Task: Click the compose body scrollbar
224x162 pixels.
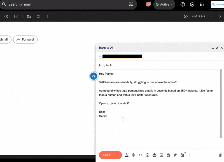Action: coord(221,104)
